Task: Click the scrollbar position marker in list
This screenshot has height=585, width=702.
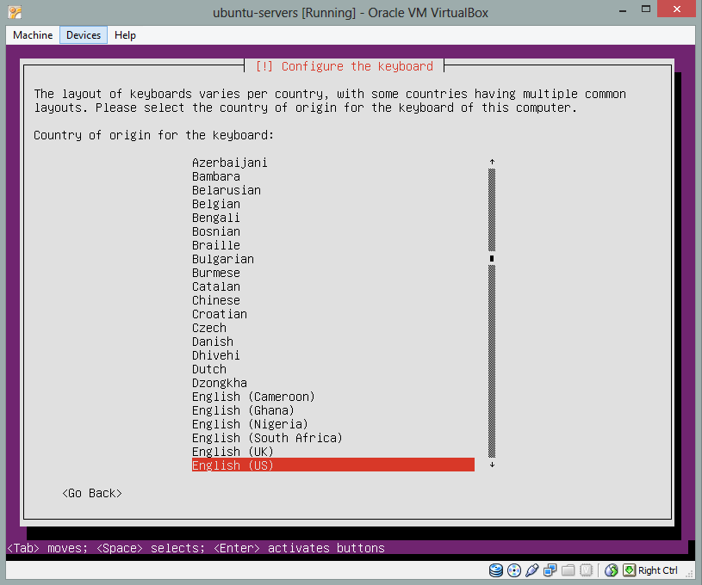Action: (x=492, y=258)
